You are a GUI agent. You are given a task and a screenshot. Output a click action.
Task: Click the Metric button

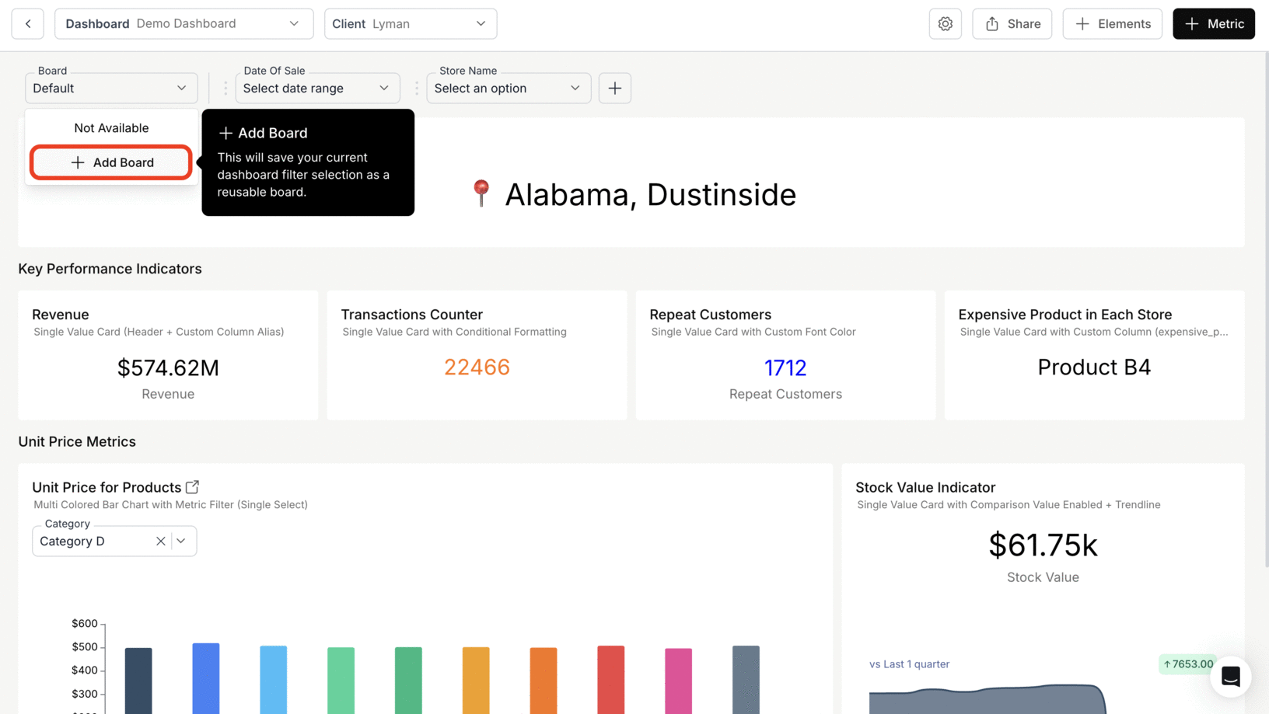click(x=1213, y=24)
